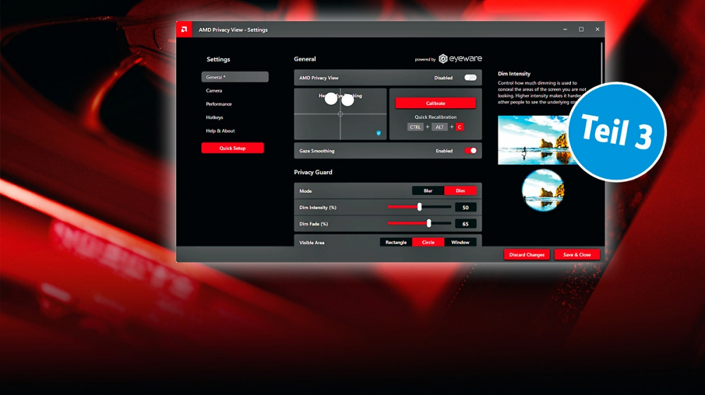Click Save & Close button

click(x=577, y=254)
